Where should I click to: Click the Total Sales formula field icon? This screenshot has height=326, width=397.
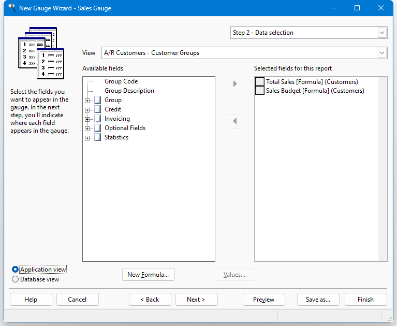click(260, 81)
